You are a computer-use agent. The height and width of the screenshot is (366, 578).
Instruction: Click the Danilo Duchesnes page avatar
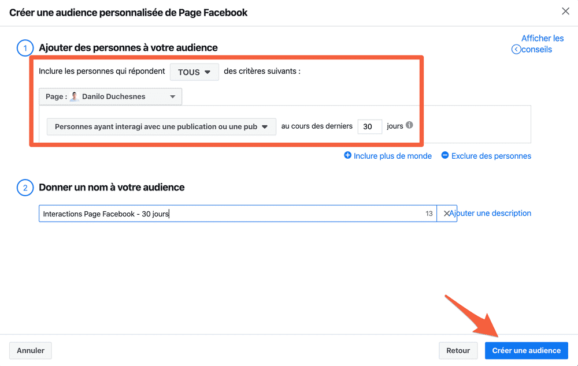click(74, 97)
